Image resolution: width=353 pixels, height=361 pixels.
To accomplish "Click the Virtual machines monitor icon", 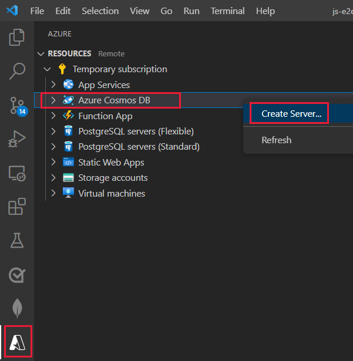I will [x=69, y=193].
